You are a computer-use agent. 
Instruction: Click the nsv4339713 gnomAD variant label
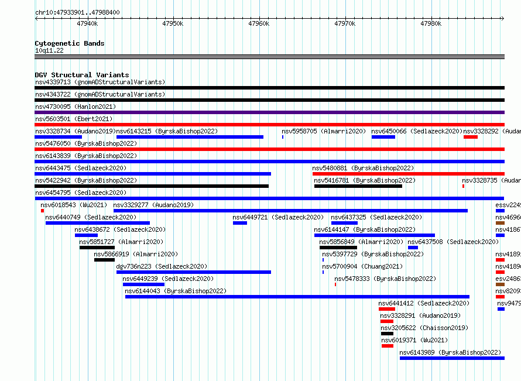(x=100, y=82)
